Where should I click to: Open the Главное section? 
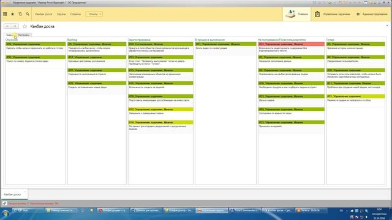click(296, 14)
